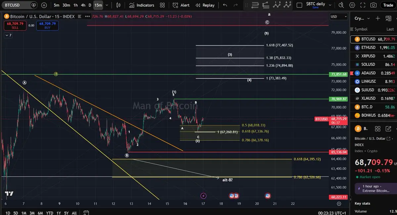
Task: Set the date range to 5D
Action: pos(16,213)
